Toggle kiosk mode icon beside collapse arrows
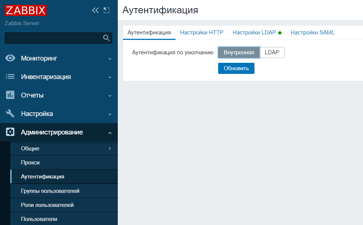Image resolution: width=363 pixels, height=225 pixels. [107, 10]
